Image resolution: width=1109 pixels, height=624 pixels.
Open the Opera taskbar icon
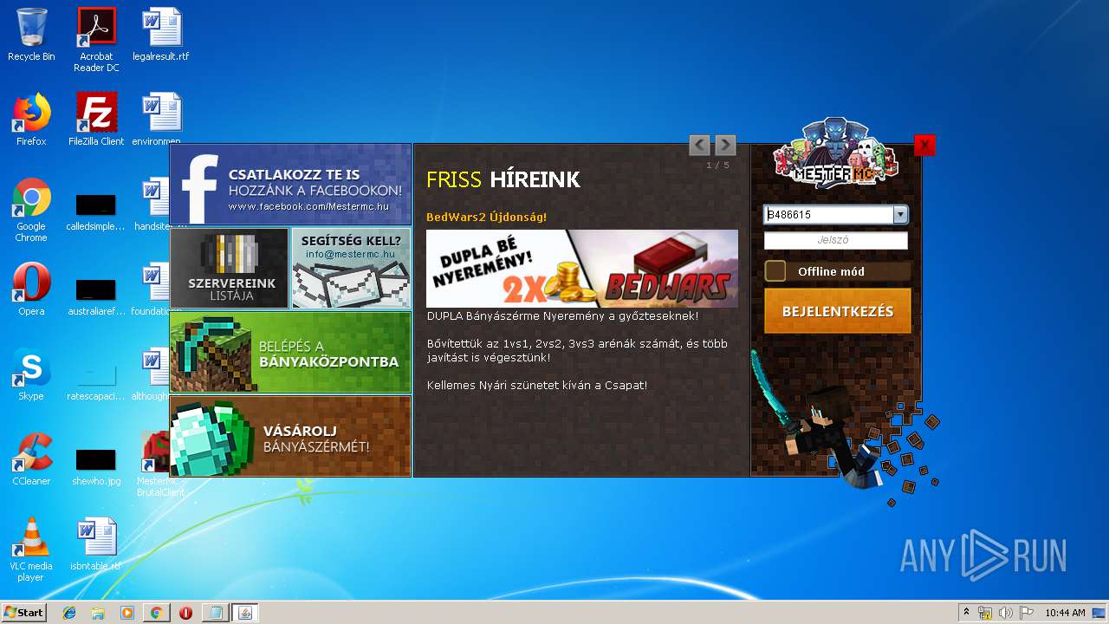click(x=185, y=613)
